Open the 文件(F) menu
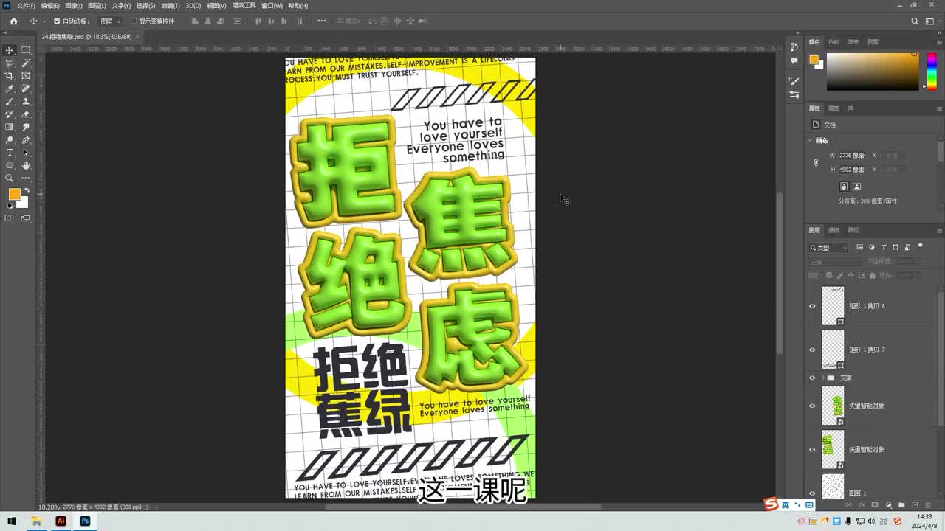This screenshot has width=945, height=531. coord(26,5)
